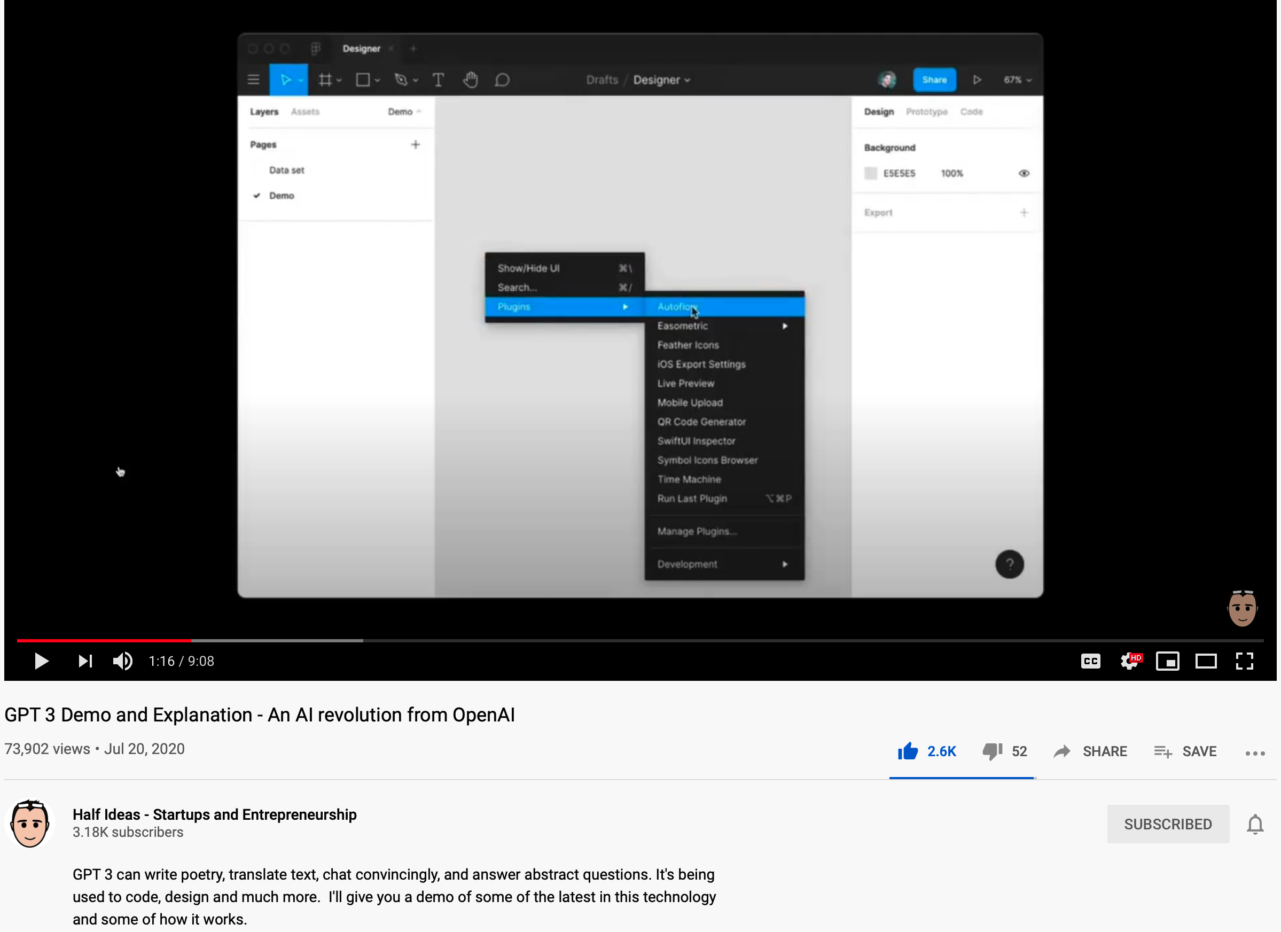Select the Data set page

287,170
